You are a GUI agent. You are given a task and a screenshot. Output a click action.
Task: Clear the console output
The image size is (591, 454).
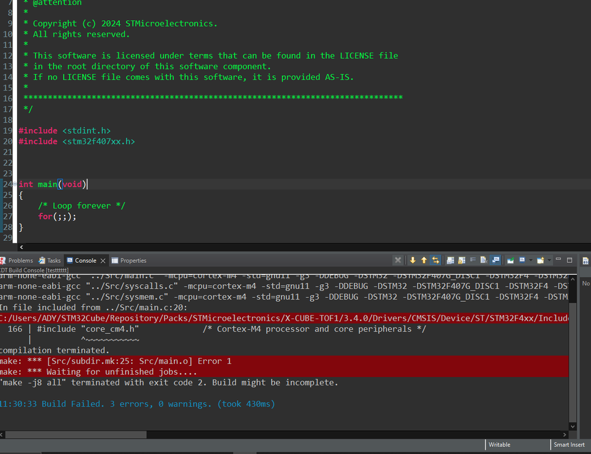point(484,260)
